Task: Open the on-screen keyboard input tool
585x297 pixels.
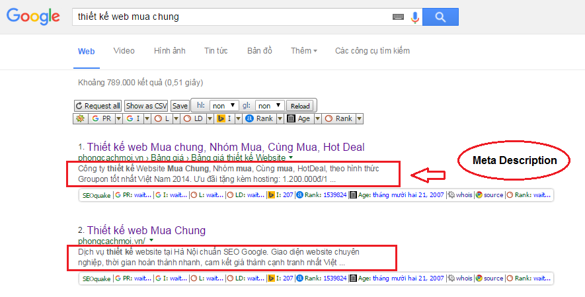Action: coord(398,17)
